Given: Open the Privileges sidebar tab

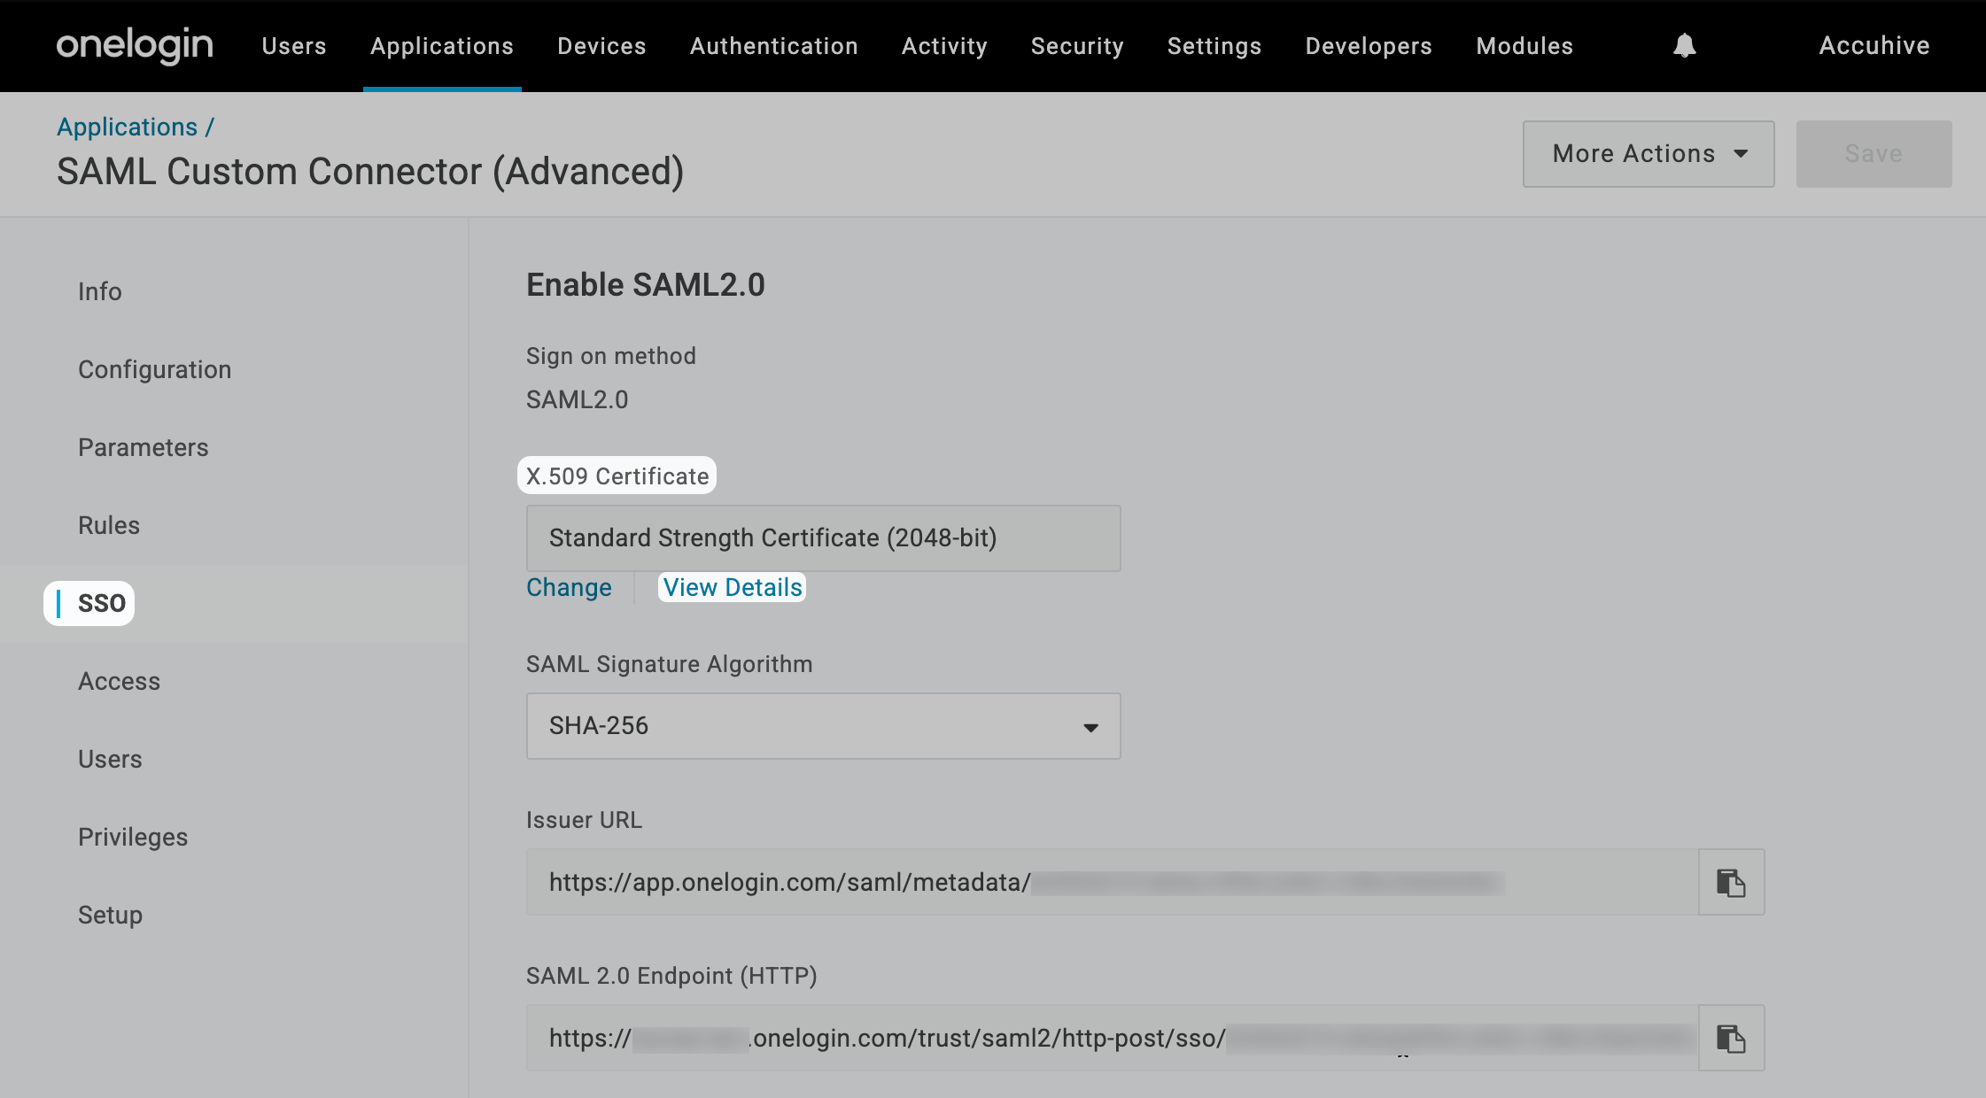Looking at the screenshot, I should (x=133, y=837).
